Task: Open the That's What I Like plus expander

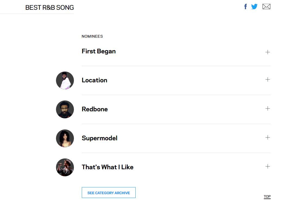Action: (268, 166)
